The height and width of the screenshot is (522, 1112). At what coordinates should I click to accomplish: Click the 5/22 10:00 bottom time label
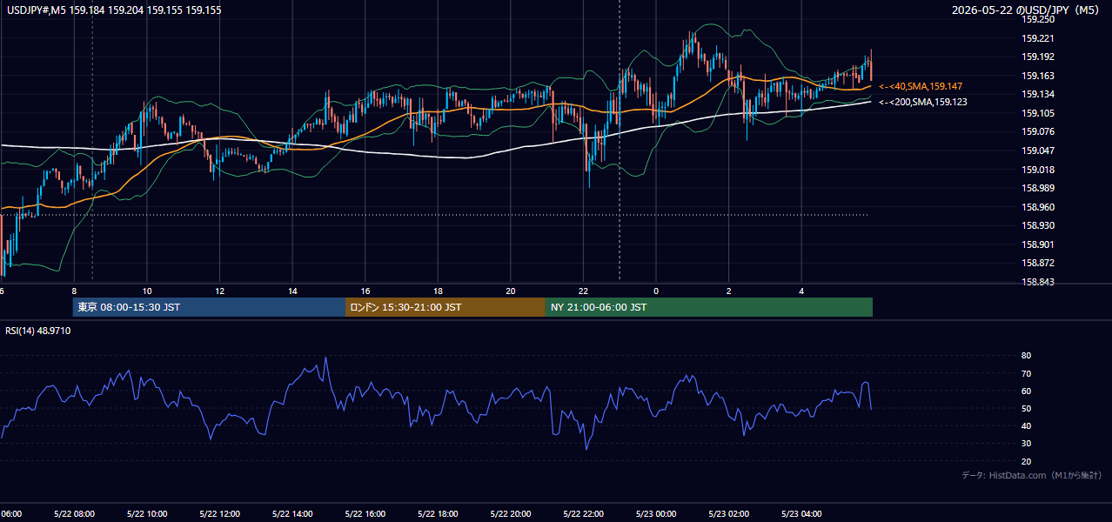pyautogui.click(x=147, y=514)
